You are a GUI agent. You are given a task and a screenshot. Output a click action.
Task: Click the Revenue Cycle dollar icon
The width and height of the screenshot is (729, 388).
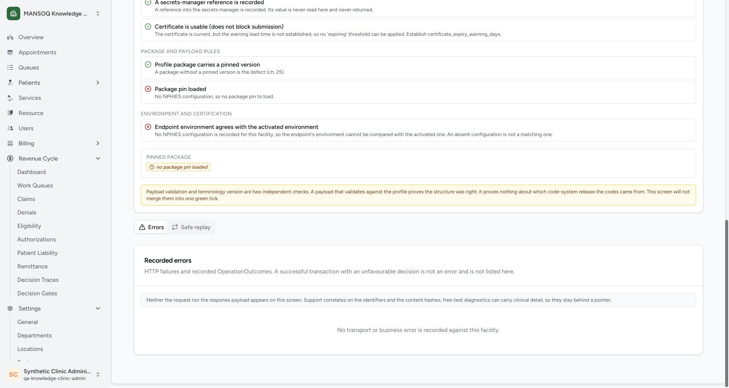pos(10,158)
